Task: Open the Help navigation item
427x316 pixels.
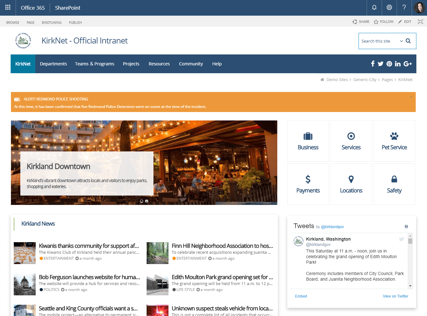Action: [x=217, y=64]
